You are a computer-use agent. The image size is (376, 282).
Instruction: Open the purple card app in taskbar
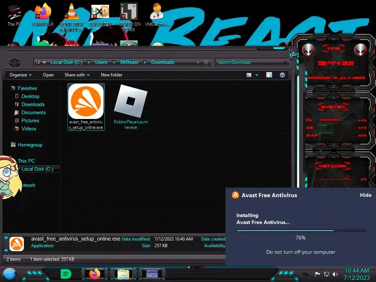tap(152, 274)
